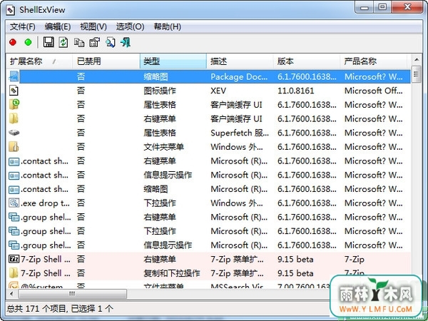Select the XEV description cell

(218, 91)
